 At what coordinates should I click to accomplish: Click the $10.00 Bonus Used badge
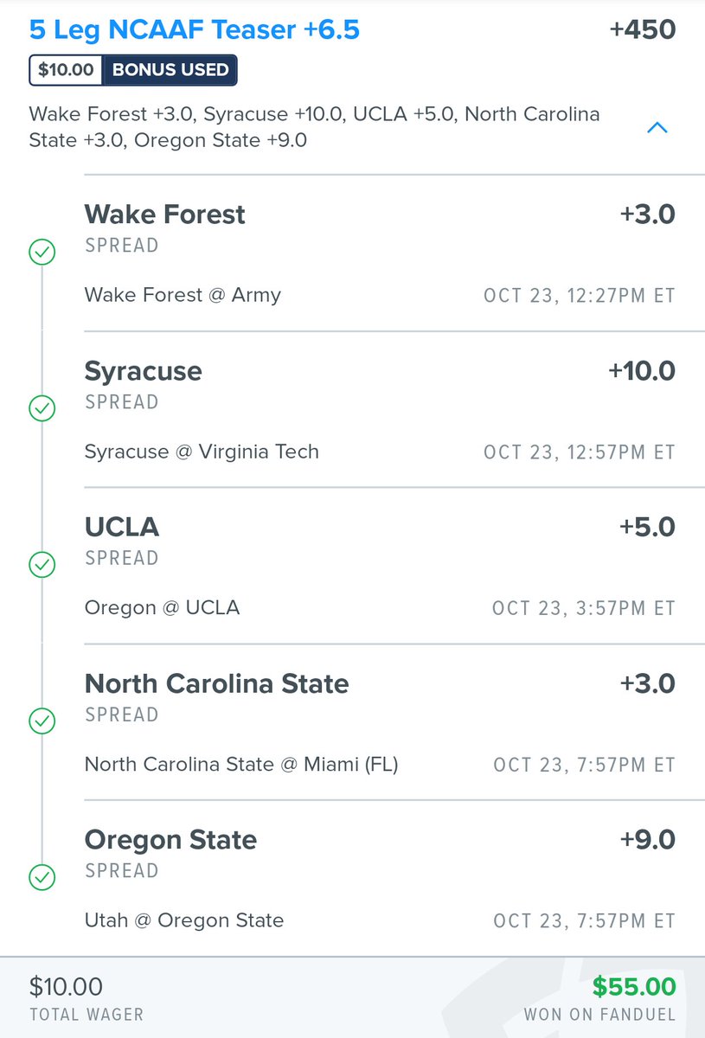pos(133,70)
